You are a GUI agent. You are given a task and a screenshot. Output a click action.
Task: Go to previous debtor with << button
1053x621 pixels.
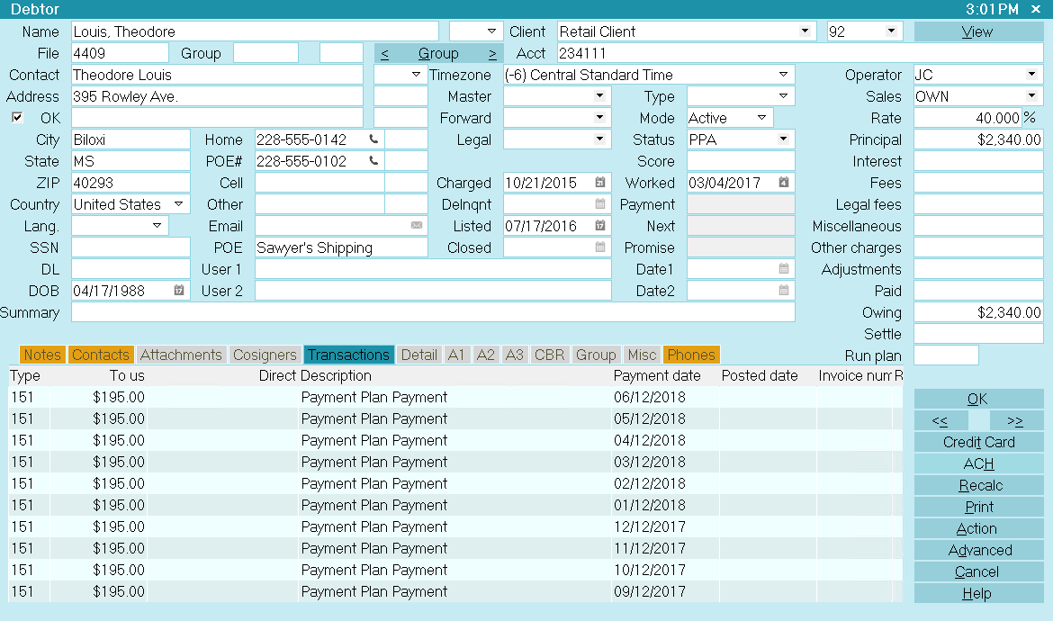[940, 420]
